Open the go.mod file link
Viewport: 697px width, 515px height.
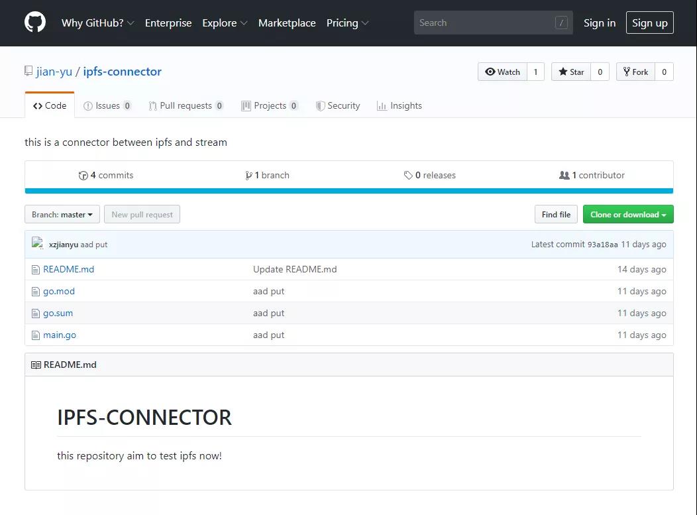(x=59, y=291)
